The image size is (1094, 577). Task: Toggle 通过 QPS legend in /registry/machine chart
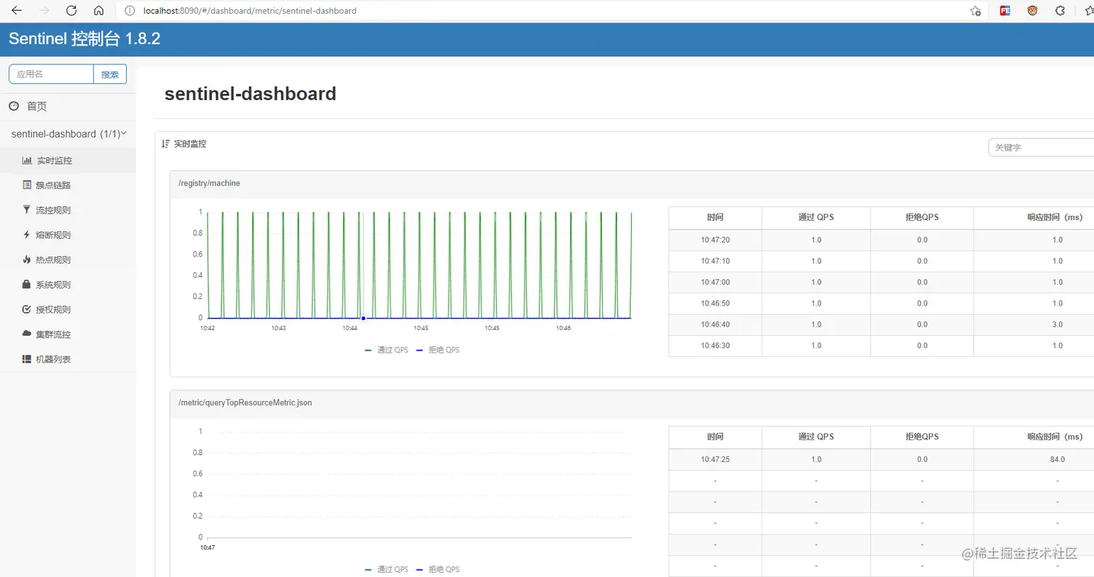(x=386, y=350)
